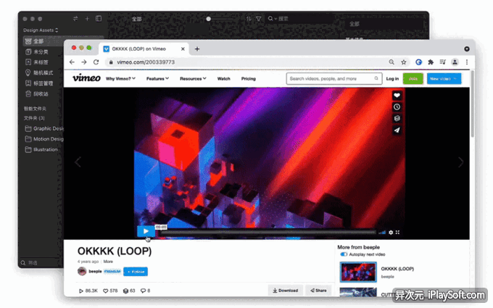Open video settings gear icon
493x308 pixels.
391,232
